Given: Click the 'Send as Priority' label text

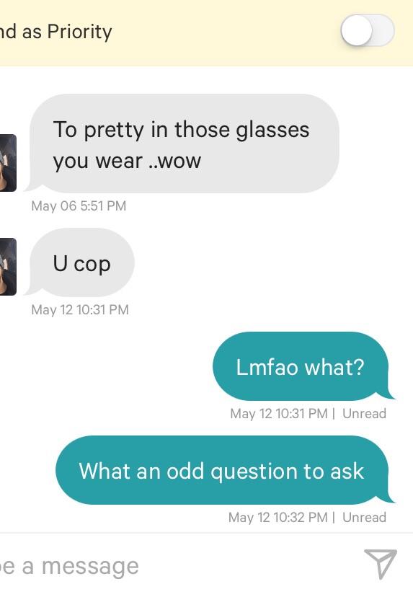Looking at the screenshot, I should coord(56,31).
